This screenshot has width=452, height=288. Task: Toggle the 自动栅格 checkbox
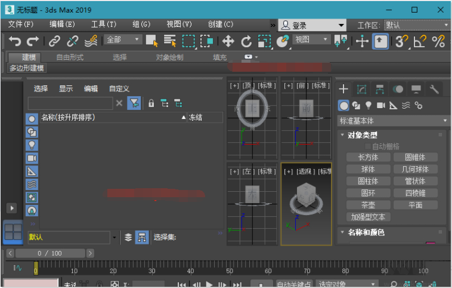368,146
